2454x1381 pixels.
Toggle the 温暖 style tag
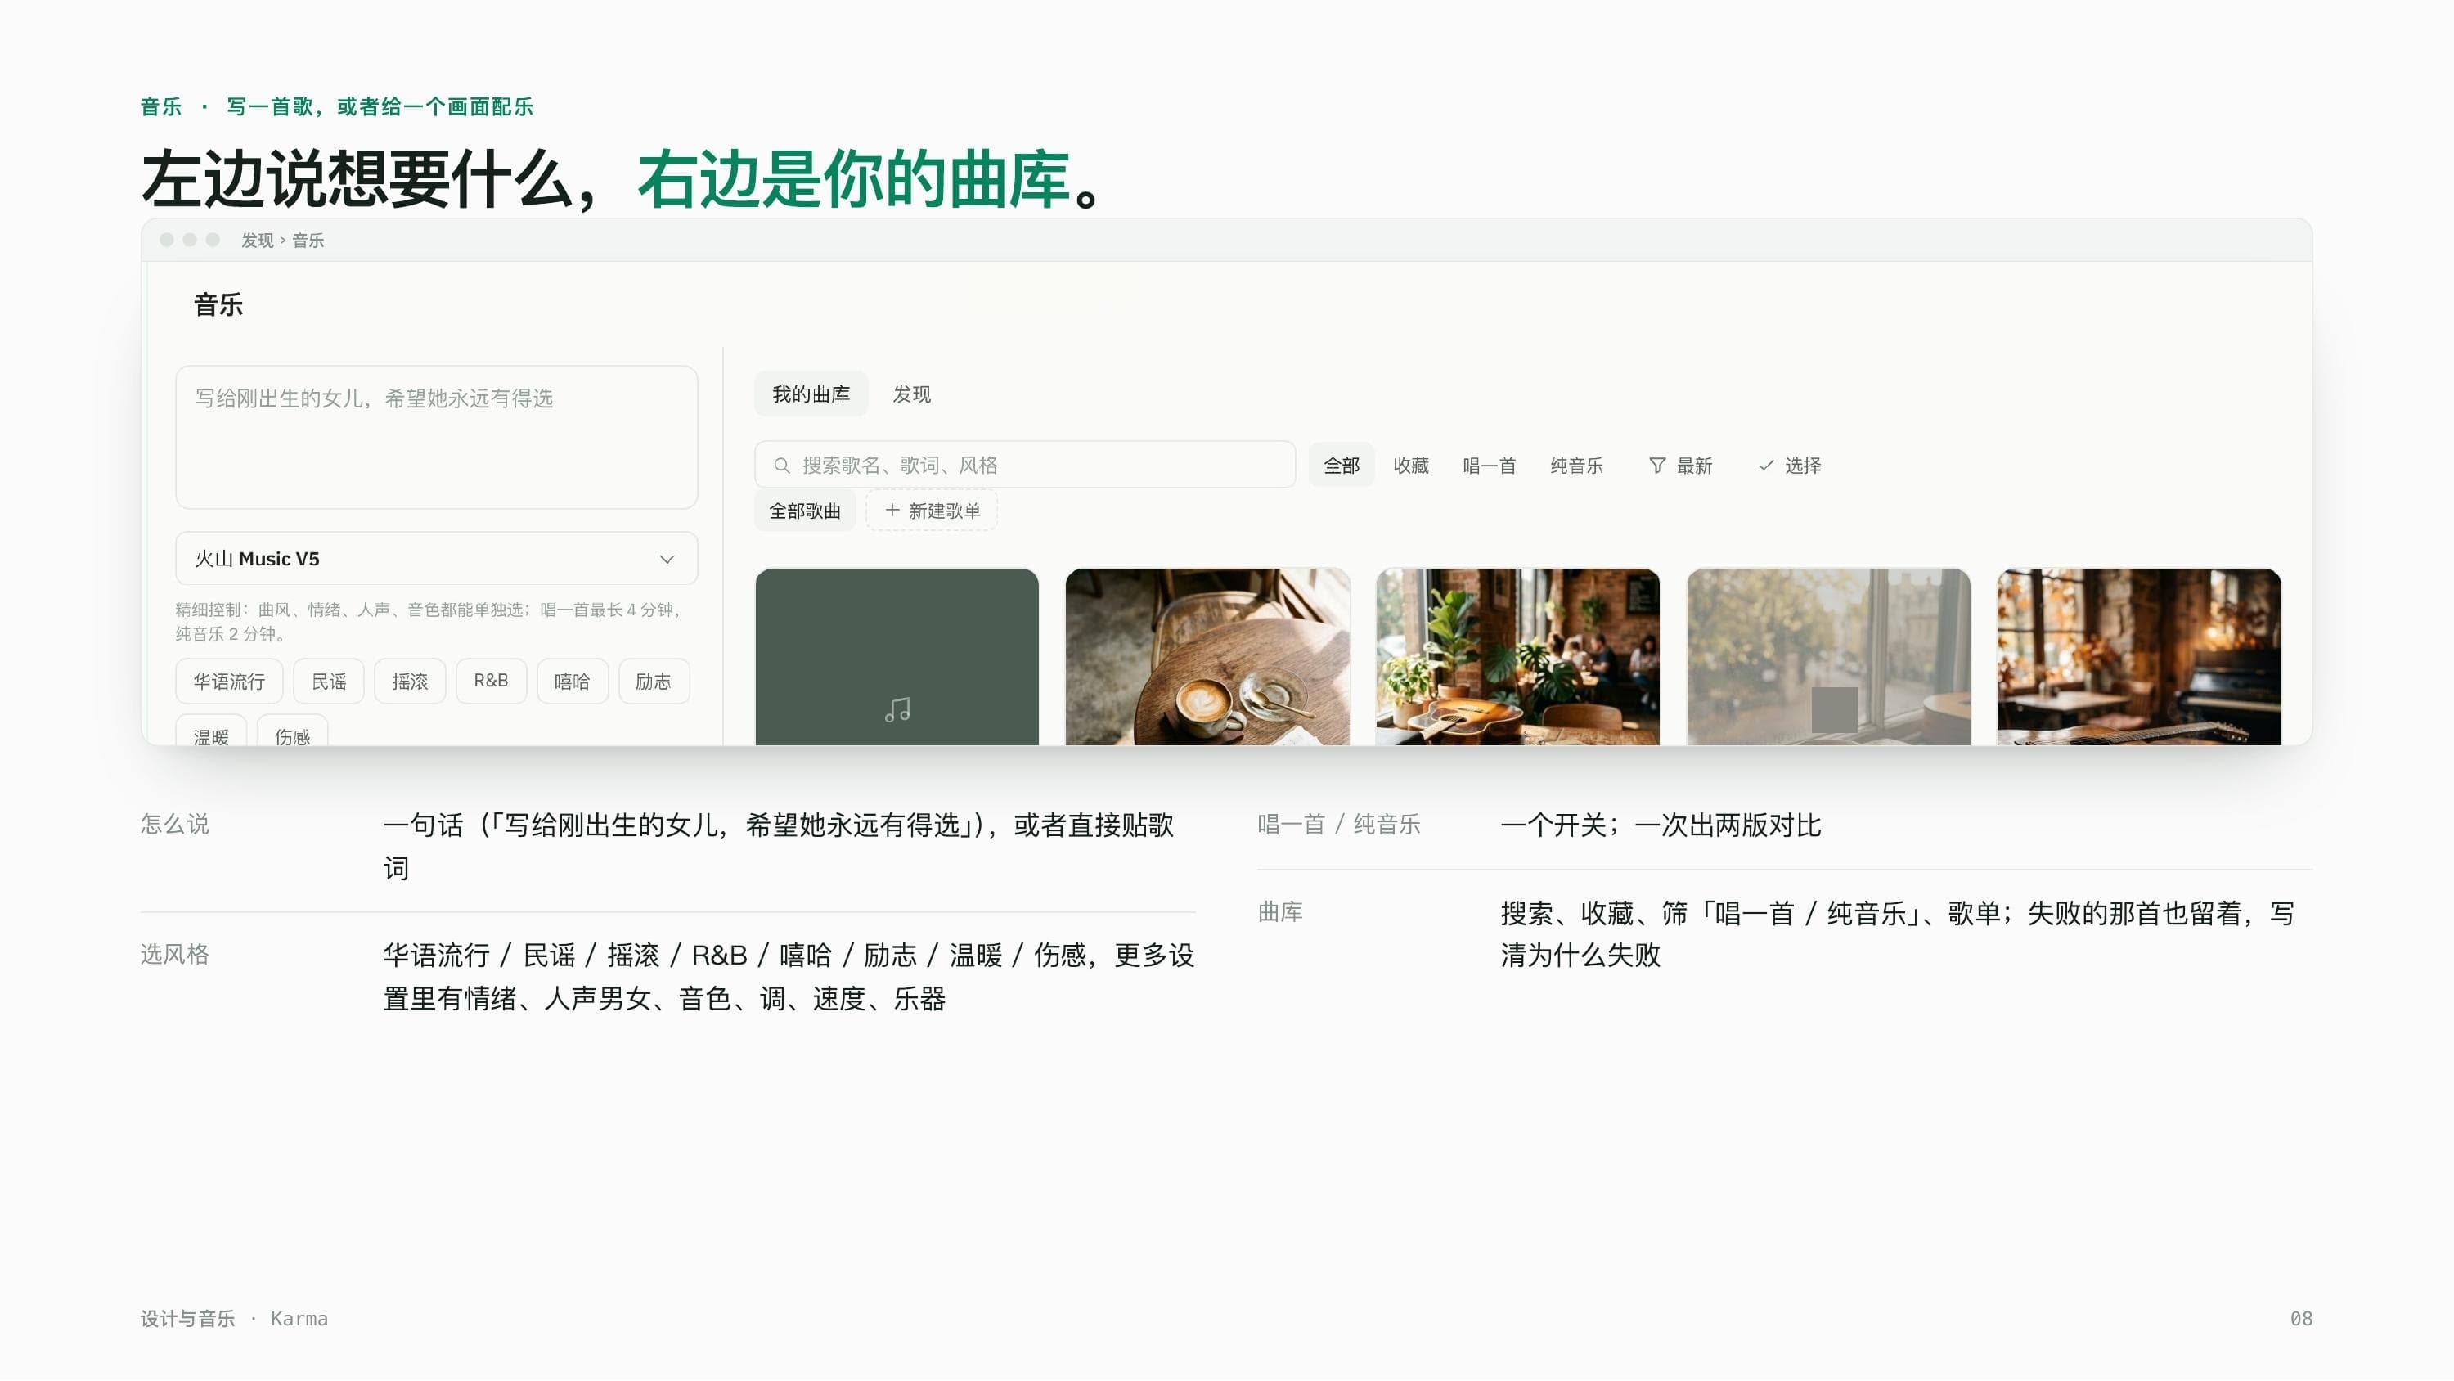(210, 731)
